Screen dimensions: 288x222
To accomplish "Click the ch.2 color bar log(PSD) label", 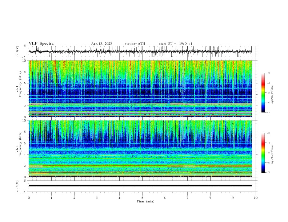I will (272, 155).
